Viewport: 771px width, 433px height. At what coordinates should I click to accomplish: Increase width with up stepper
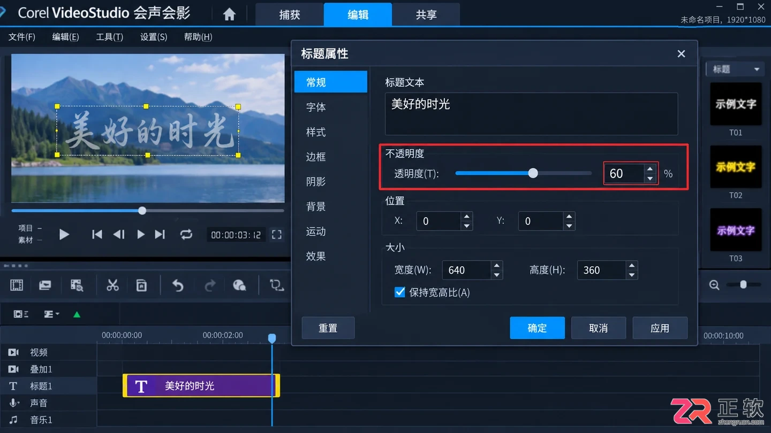click(x=497, y=265)
